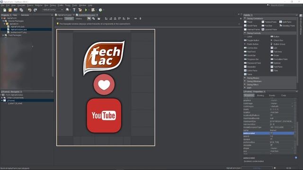Switch to the AlphaForm.java editor tab
This screenshot has height=170, width=303.
pyautogui.click(x=64, y=15)
